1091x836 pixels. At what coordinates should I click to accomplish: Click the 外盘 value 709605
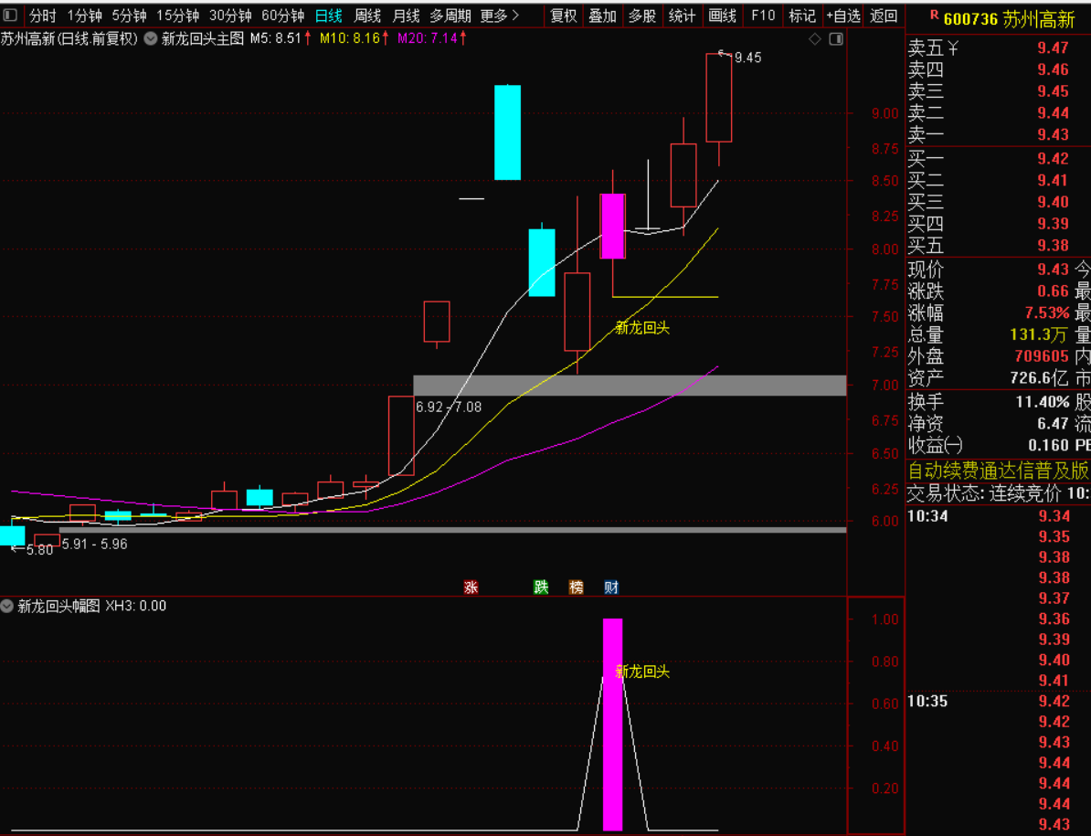click(x=1042, y=356)
